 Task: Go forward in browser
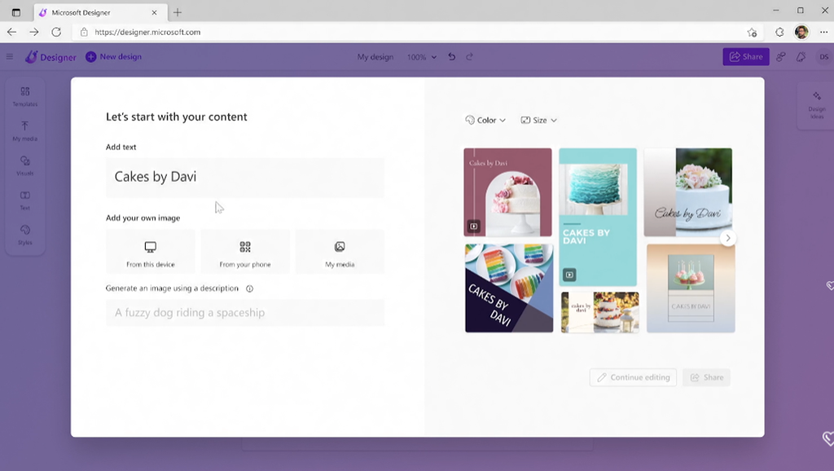pos(34,32)
